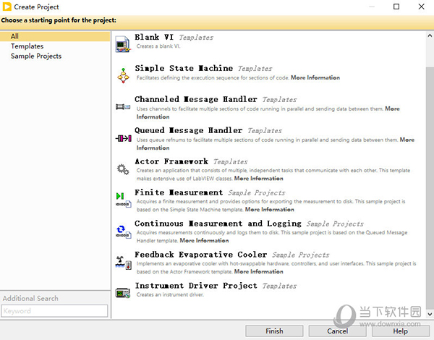Click 'Creates a blank VI.' description

point(158,46)
